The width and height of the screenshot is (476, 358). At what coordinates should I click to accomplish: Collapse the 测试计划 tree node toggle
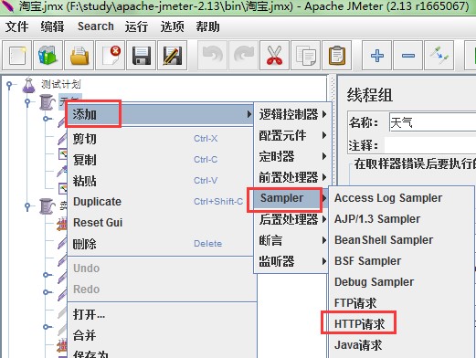(x=10, y=85)
